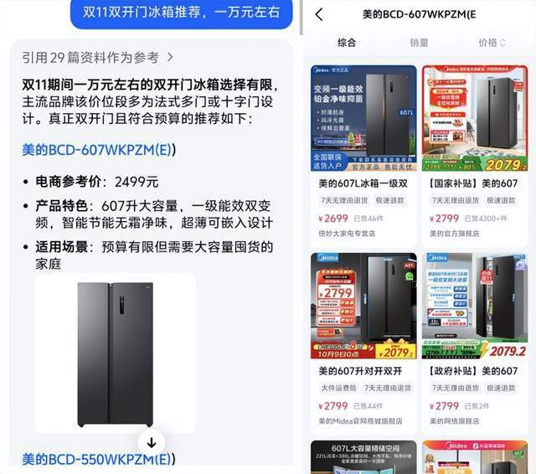This screenshot has width=536, height=474.
Task: Open the 美的607升对开双开 product image
Action: pos(363,306)
